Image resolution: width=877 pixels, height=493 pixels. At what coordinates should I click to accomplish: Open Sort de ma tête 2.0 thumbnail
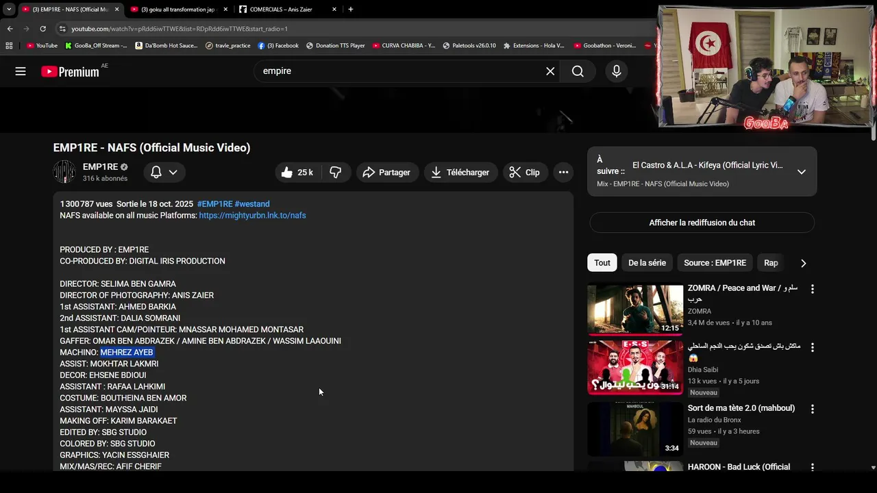coord(635,429)
